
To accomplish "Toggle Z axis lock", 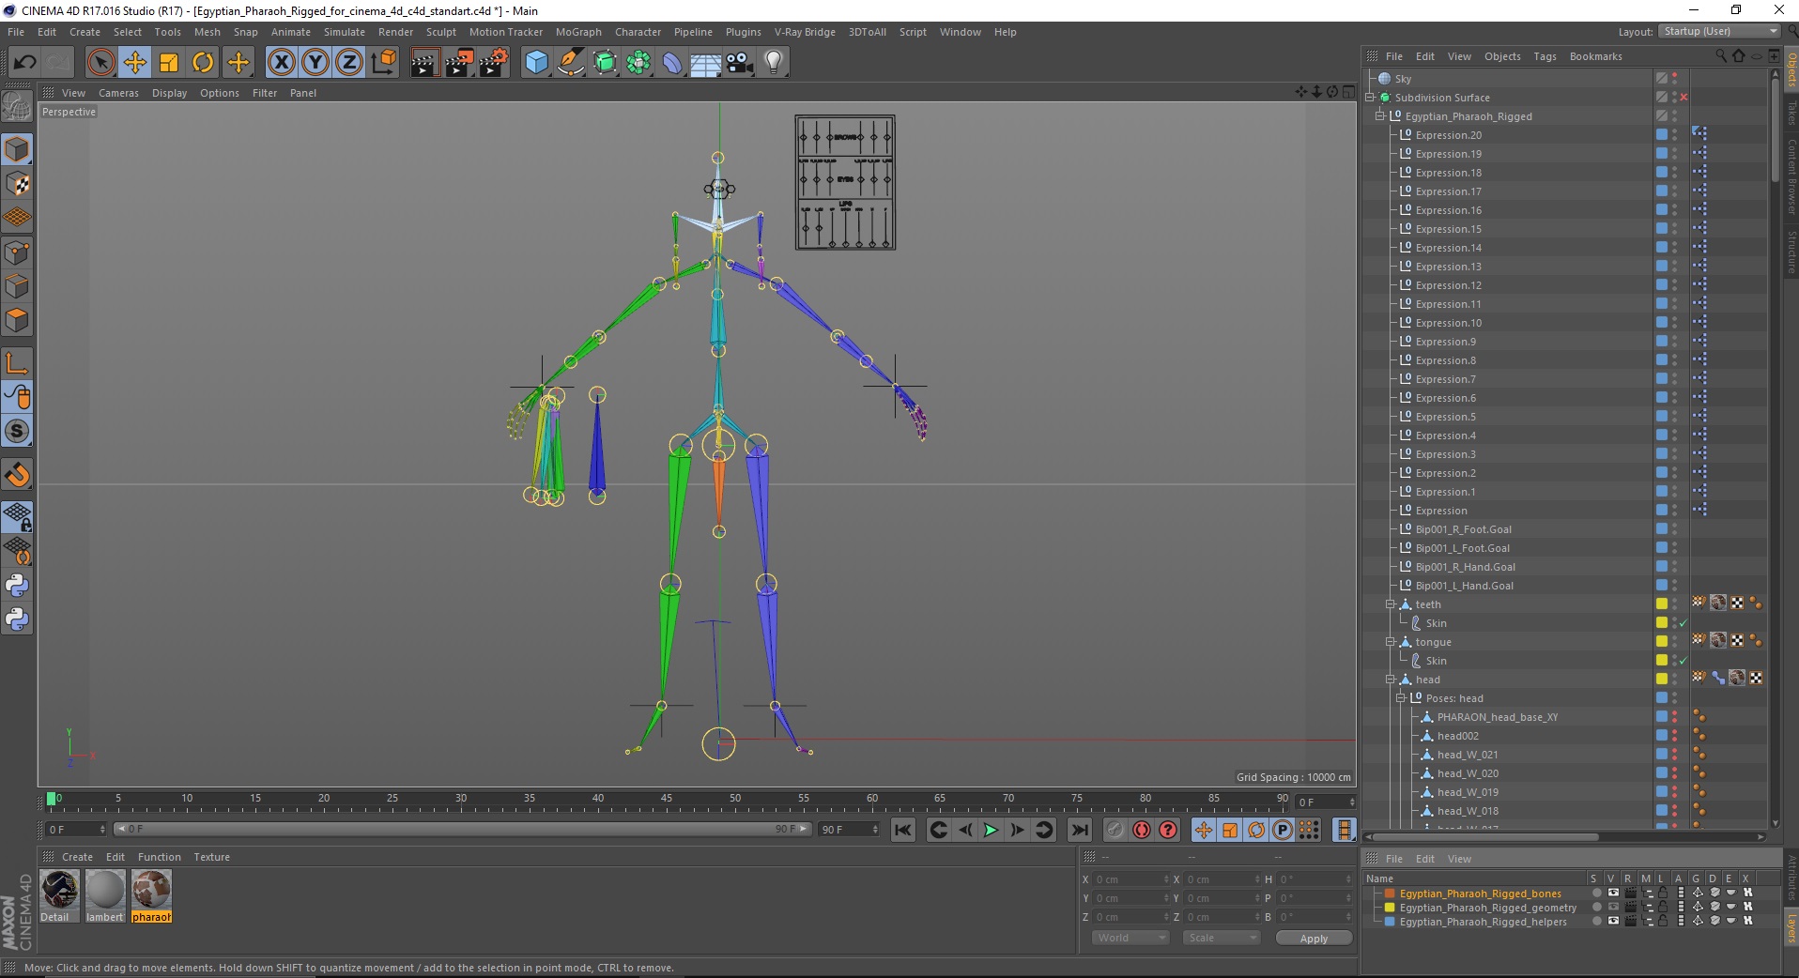I will [349, 63].
